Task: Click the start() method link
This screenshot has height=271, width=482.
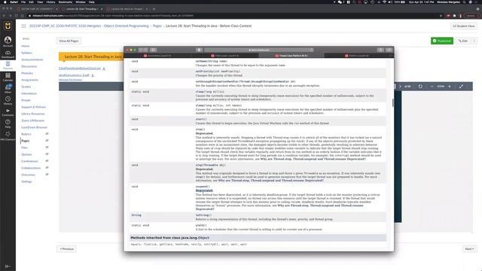Action: (x=201, y=119)
